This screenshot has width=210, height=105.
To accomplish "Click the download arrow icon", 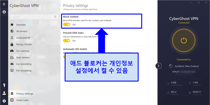I will pyautogui.click(x=168, y=83).
